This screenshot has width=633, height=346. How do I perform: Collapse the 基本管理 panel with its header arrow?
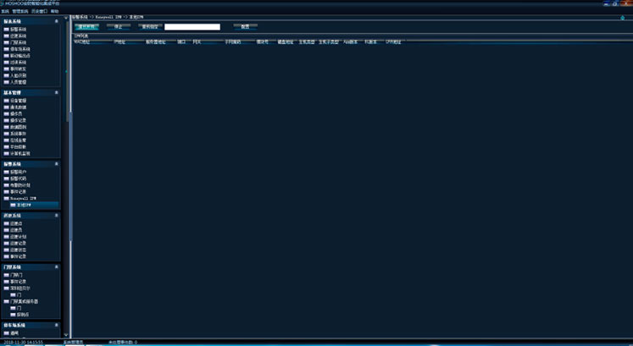point(57,92)
